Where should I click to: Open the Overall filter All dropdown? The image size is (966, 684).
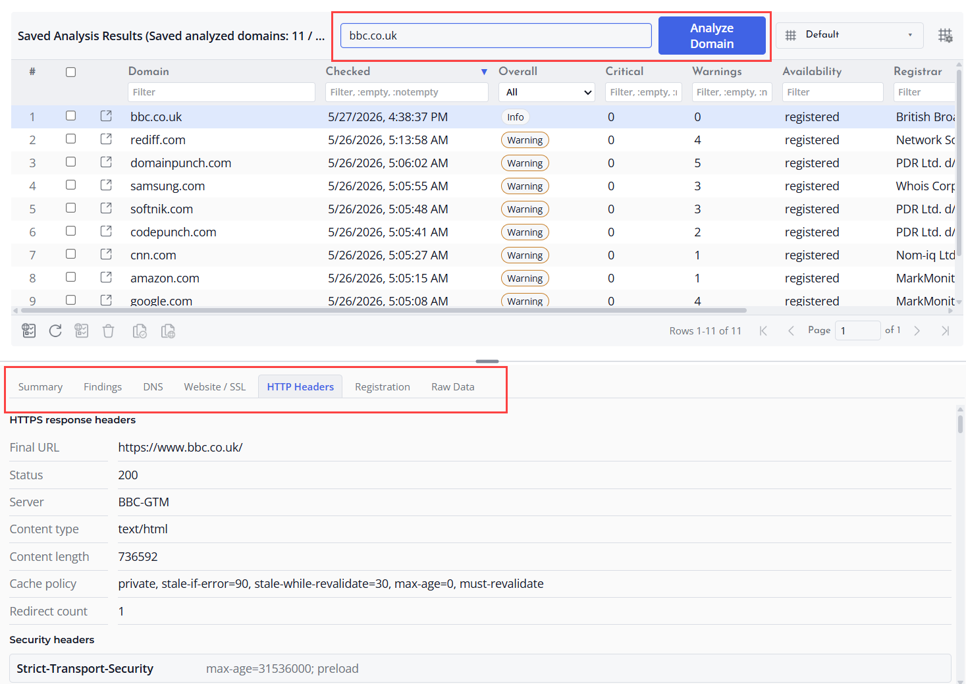pyautogui.click(x=547, y=92)
